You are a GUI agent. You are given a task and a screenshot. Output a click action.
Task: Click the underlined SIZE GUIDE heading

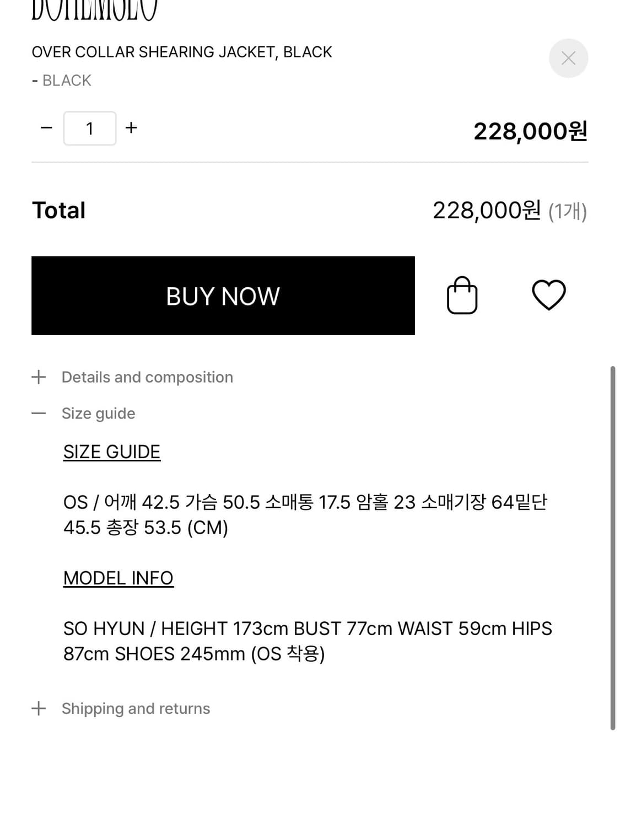coord(112,452)
